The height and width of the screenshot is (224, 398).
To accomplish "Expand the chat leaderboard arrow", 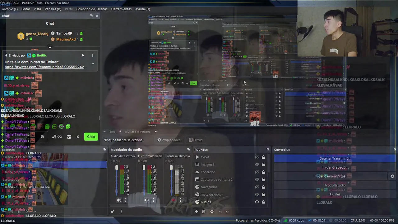I will (50, 46).
